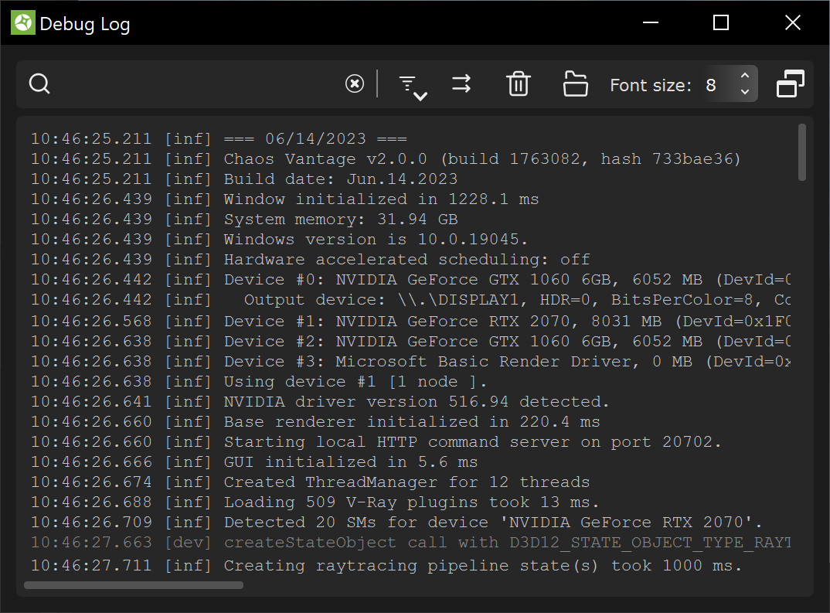The image size is (830, 613).
Task: Select the "System memory: 31.94 GB" line
Action: (244, 220)
